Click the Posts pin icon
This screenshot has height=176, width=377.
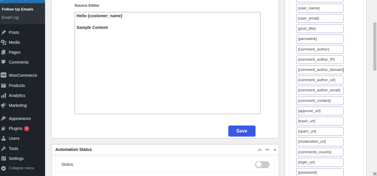pyautogui.click(x=4, y=32)
